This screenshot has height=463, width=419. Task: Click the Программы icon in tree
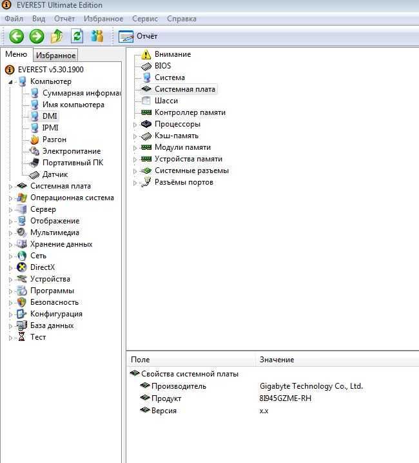(x=21, y=291)
